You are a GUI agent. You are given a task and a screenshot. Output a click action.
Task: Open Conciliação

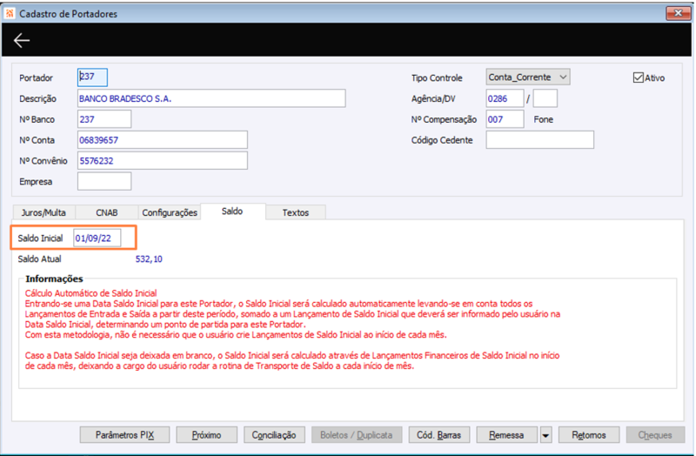click(x=274, y=435)
